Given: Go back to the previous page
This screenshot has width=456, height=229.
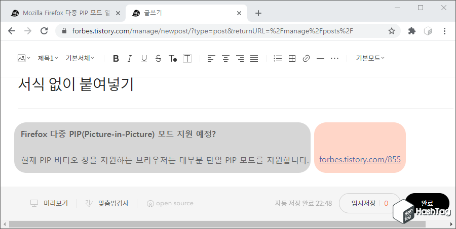Looking at the screenshot, I should pyautogui.click(x=12, y=31).
